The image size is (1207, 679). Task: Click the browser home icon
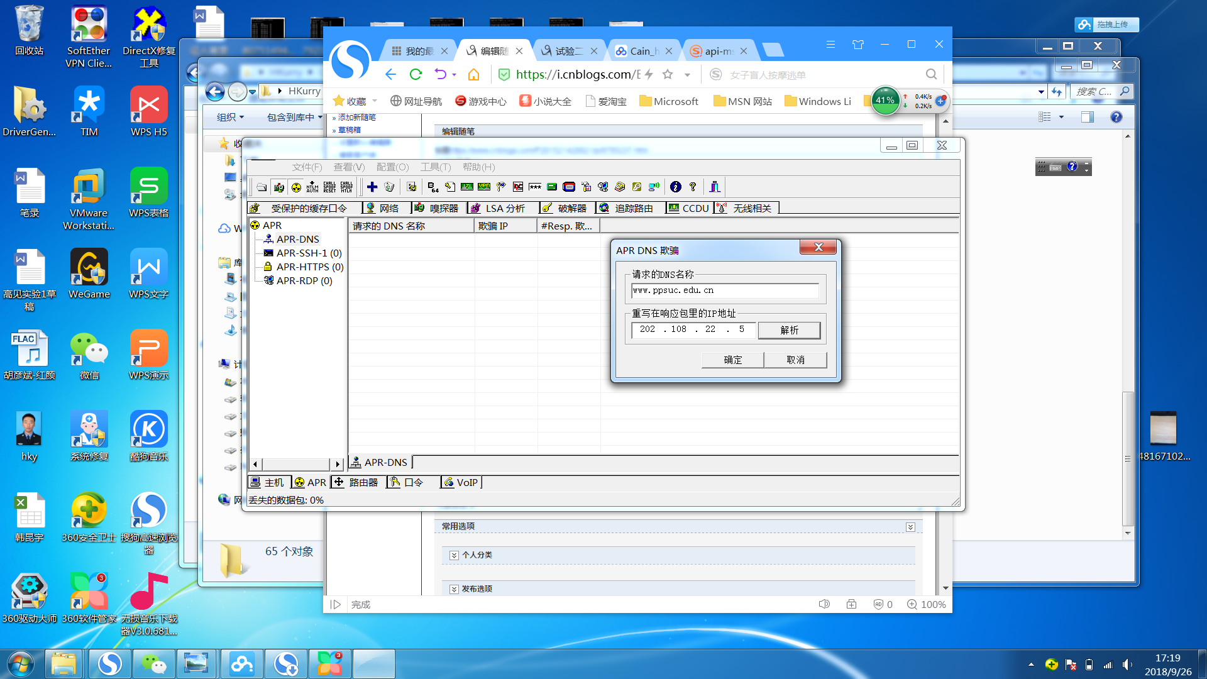(x=473, y=75)
